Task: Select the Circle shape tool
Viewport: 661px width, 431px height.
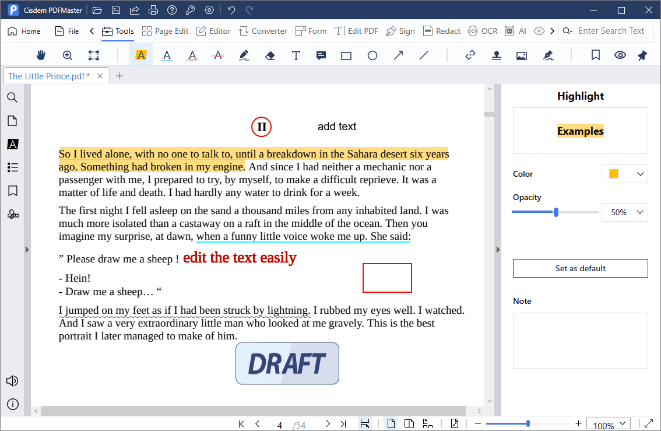Action: point(372,55)
